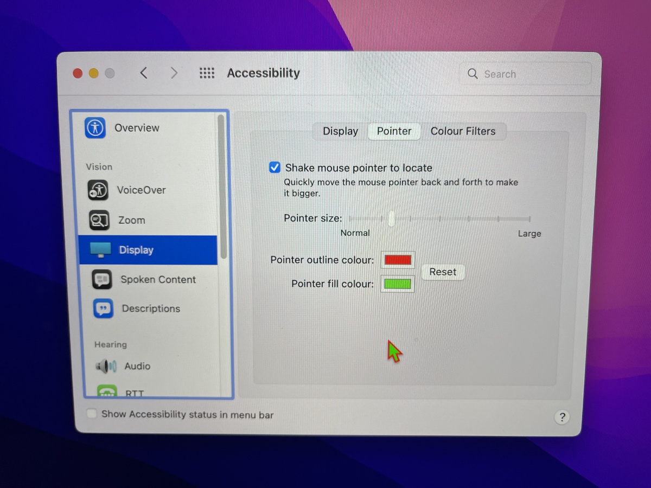Switch to the Pointer tab
Screen dimensions: 651x488
(394, 131)
